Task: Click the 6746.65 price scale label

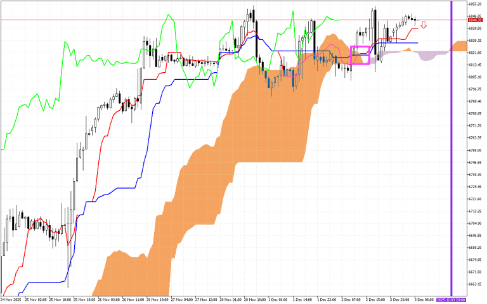Action: [x=475, y=162]
